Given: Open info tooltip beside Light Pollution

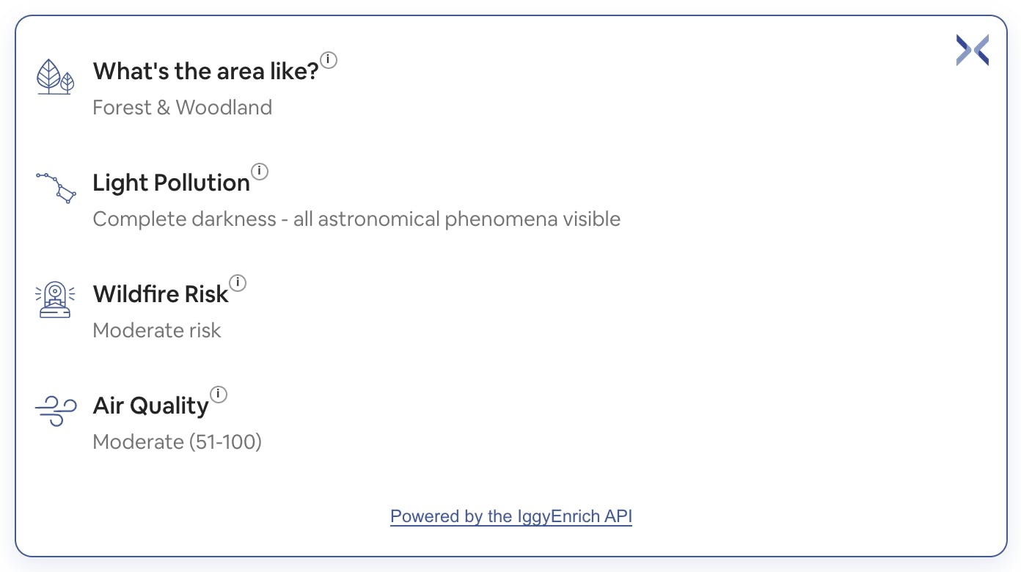Looking at the screenshot, I should [x=260, y=172].
